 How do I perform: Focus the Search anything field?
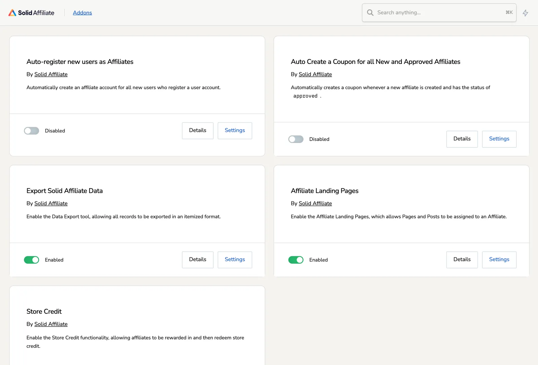click(439, 12)
